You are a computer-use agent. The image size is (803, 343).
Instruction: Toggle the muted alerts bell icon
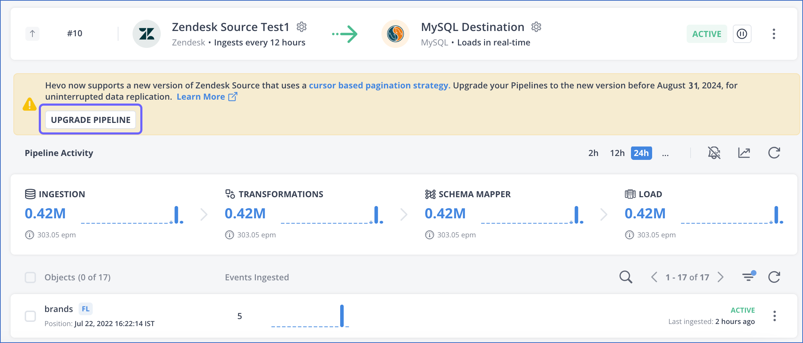(714, 153)
